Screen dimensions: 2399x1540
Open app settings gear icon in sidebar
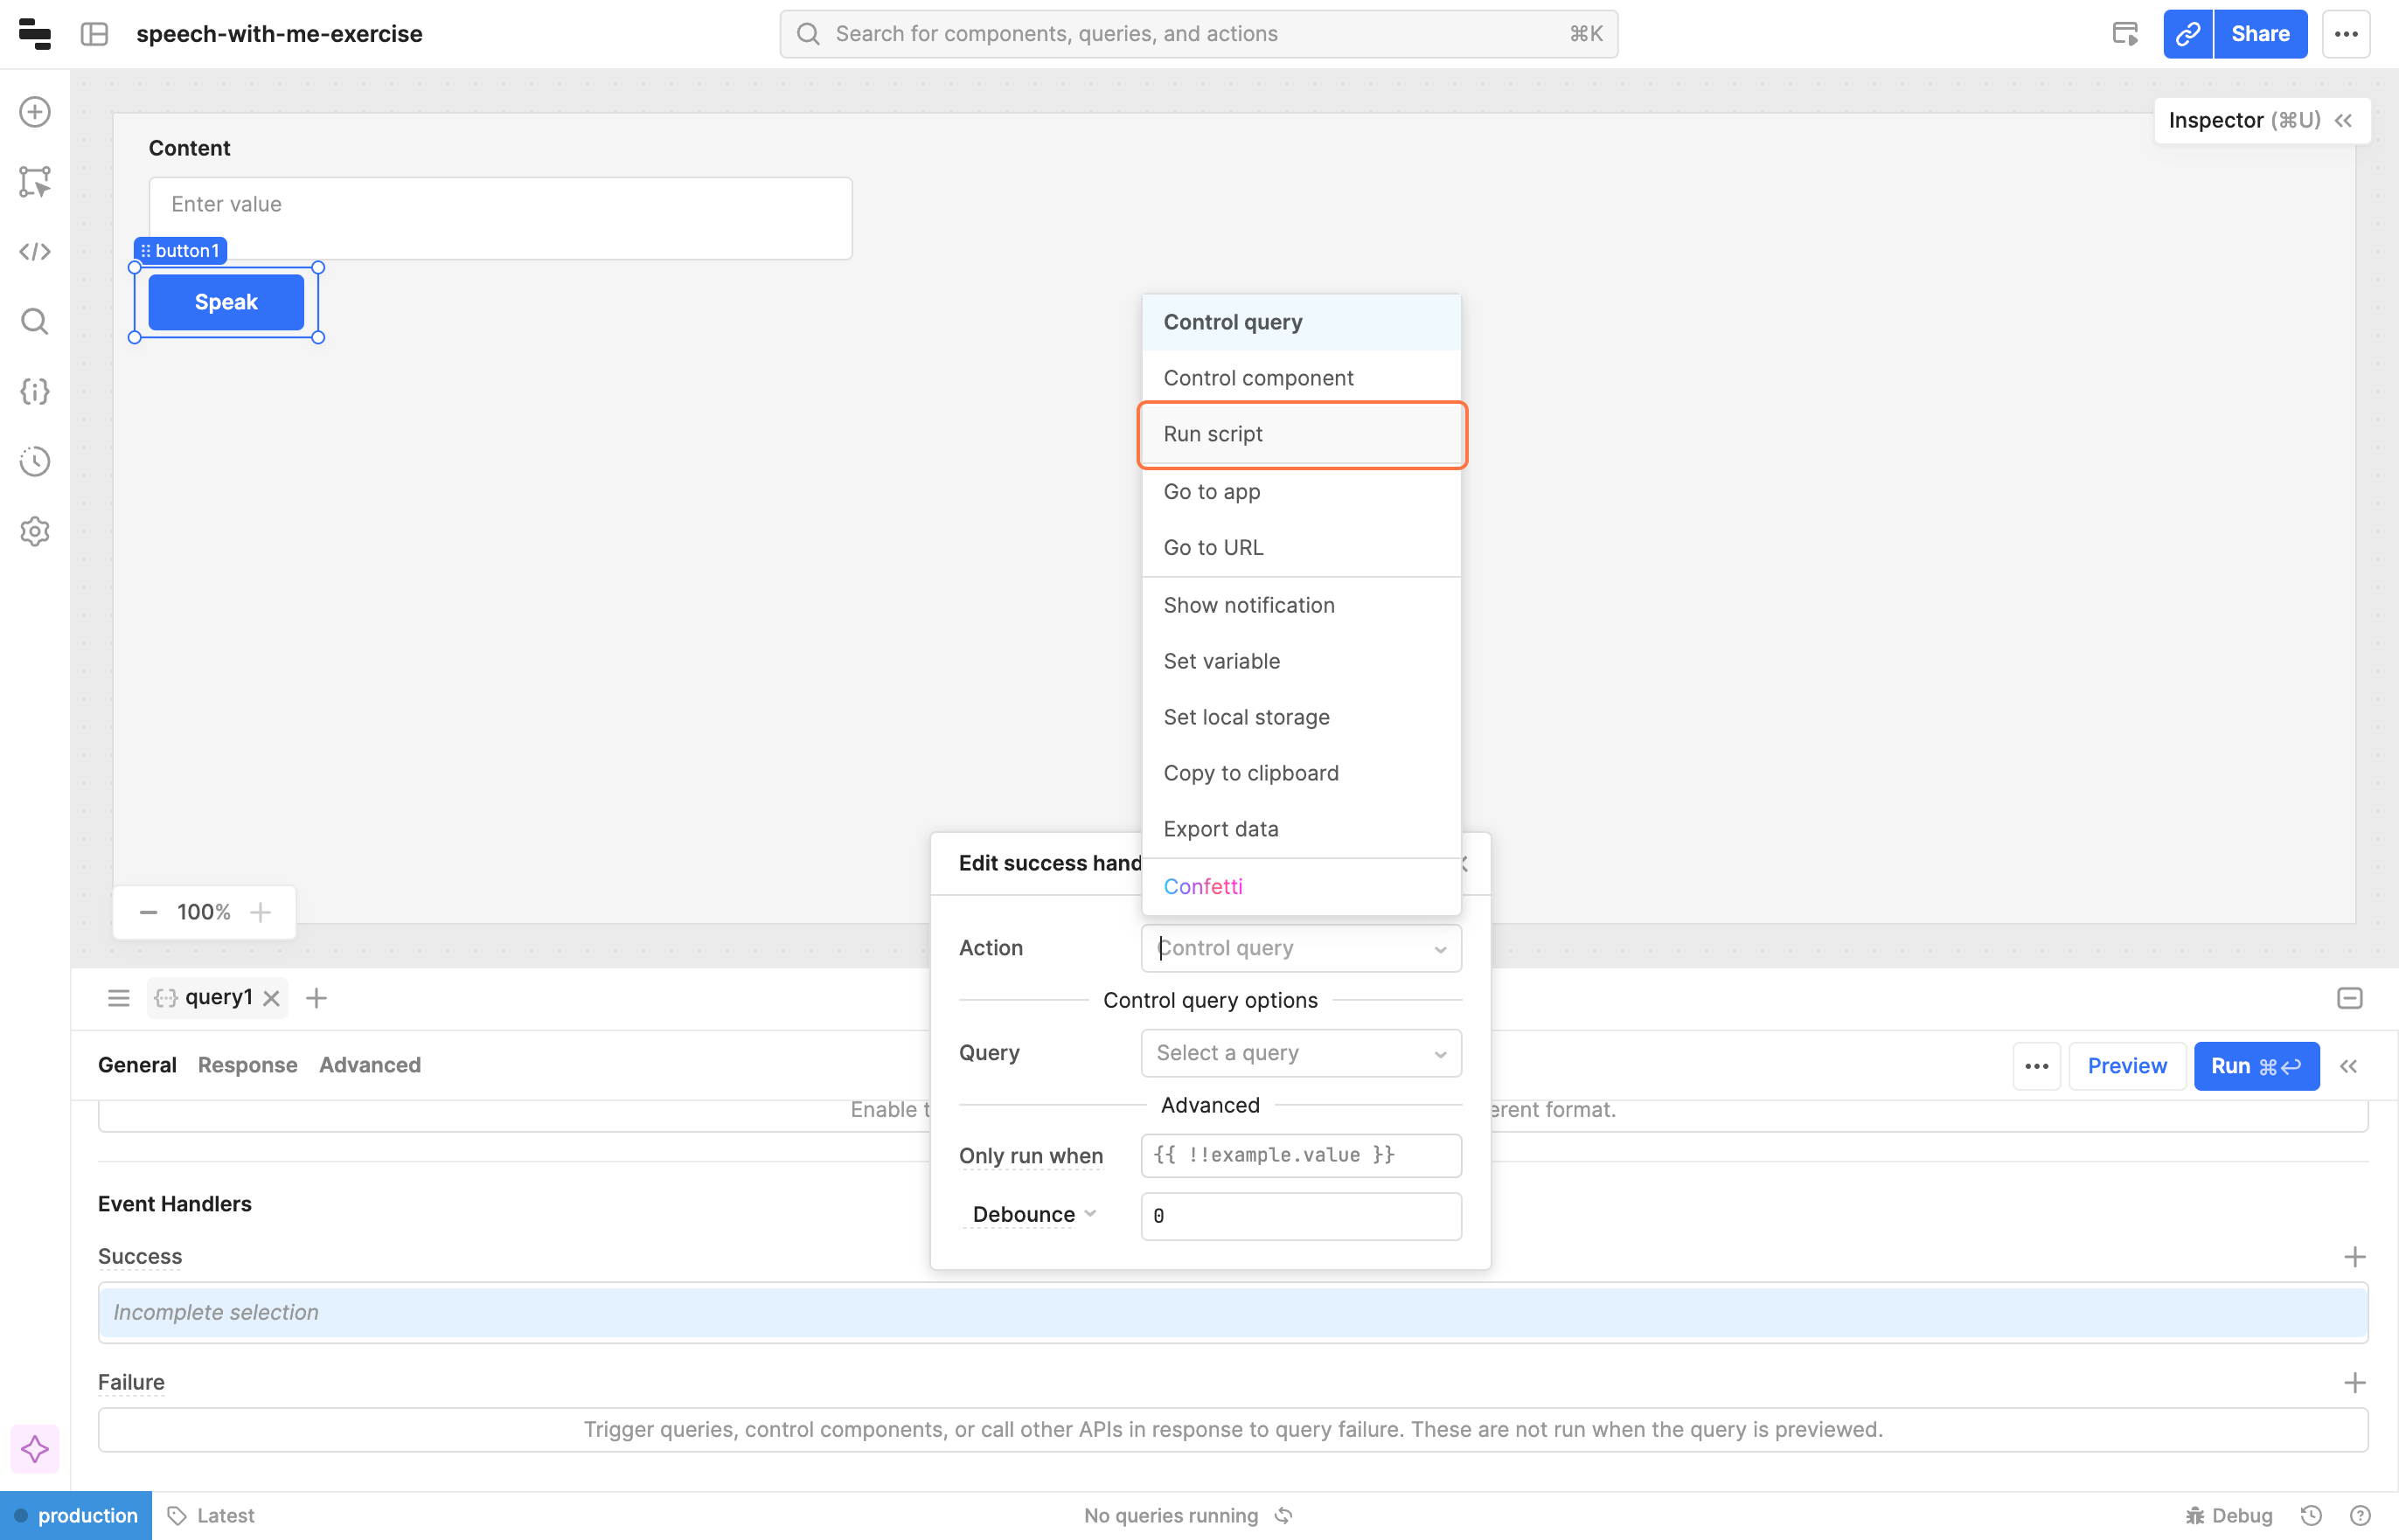35,531
